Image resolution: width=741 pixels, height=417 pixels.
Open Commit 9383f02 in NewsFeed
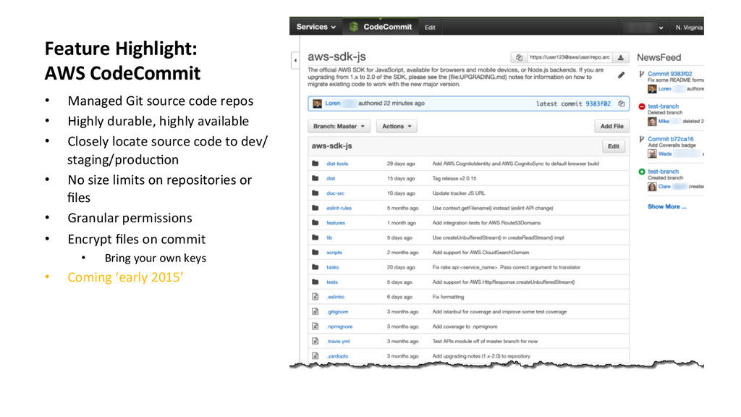tap(669, 74)
